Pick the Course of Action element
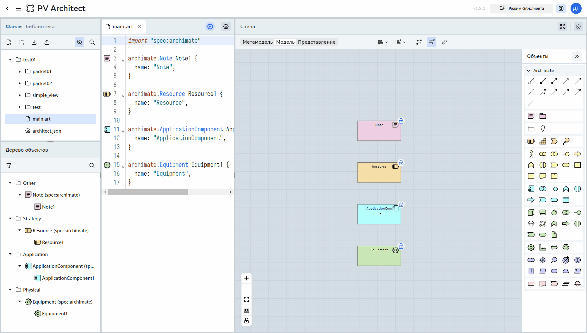This screenshot has height=333, width=587. [x=566, y=141]
